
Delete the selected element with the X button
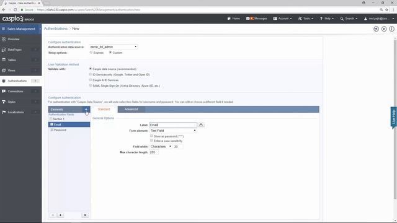coord(85,215)
